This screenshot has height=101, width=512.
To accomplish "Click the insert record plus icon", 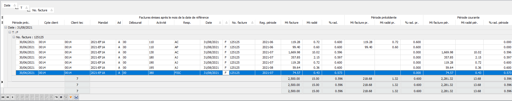I will (x=32, y=97).
